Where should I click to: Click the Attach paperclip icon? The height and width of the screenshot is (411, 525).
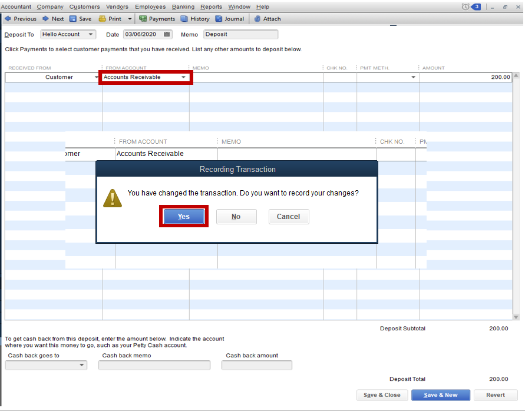point(257,19)
